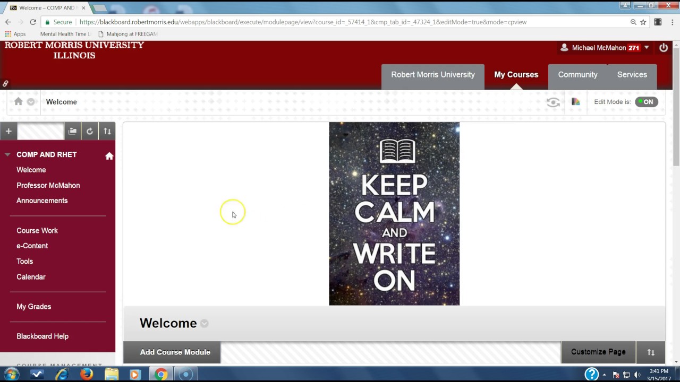
Task: Collapse the COMP AND RHET course menu
Action: click(7, 154)
